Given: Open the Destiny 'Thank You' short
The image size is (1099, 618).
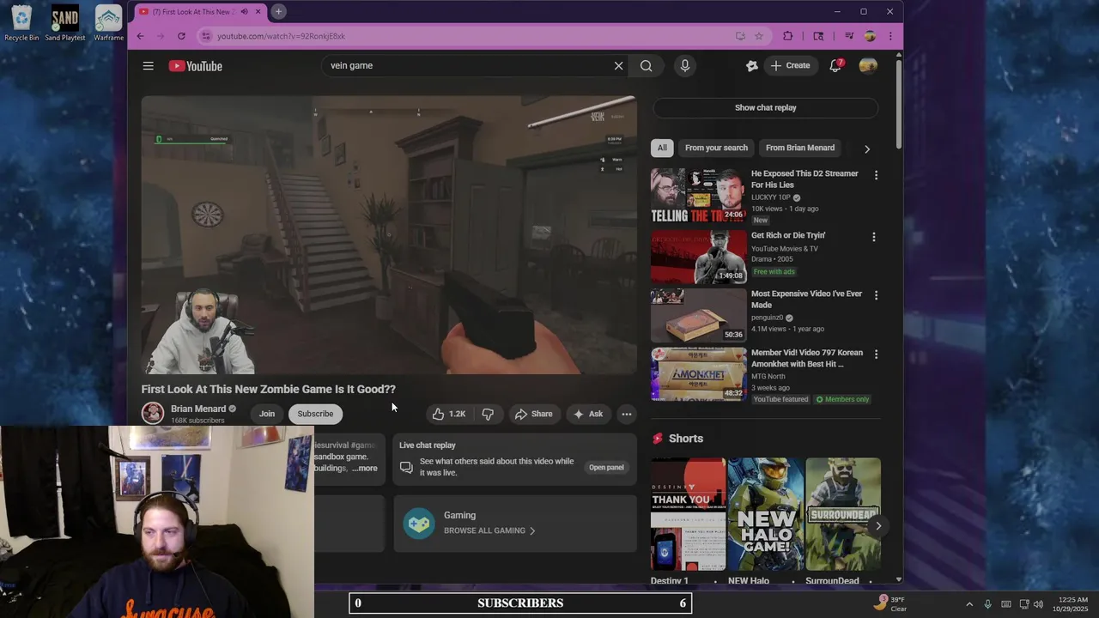Looking at the screenshot, I should [688, 514].
